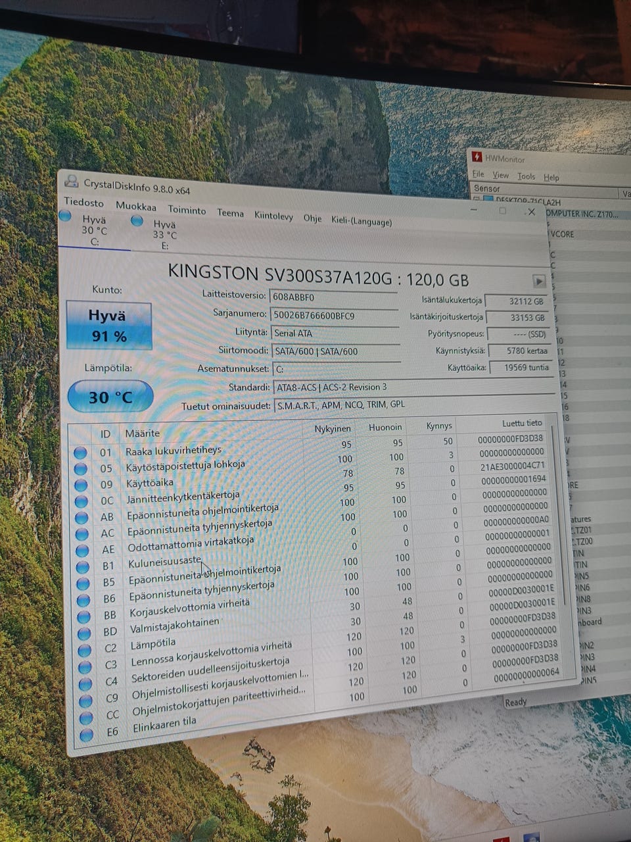Click the Nykyinen column header
Screen dimensions: 631x842
[332, 428]
